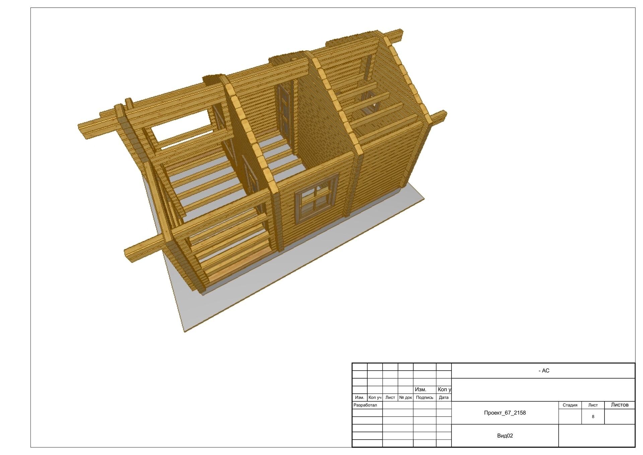
Task: Click the 'Проект_67_2158' title block cell
Action: 505,413
